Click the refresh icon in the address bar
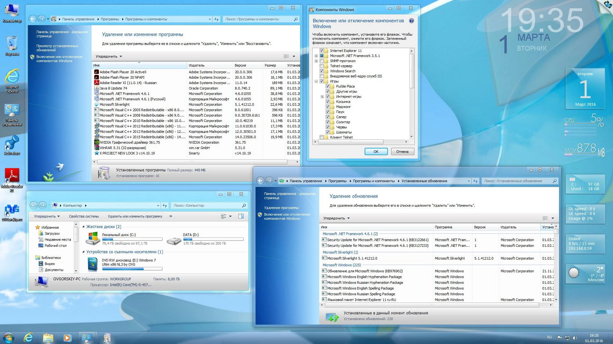Screen dimensions: 613x344 (x=217, y=19)
